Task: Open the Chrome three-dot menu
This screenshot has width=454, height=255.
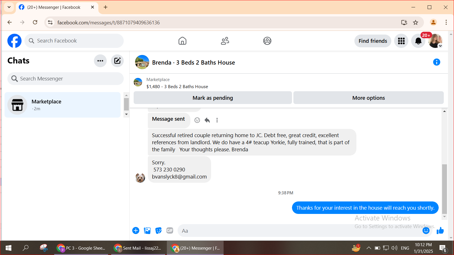Action: point(446,22)
